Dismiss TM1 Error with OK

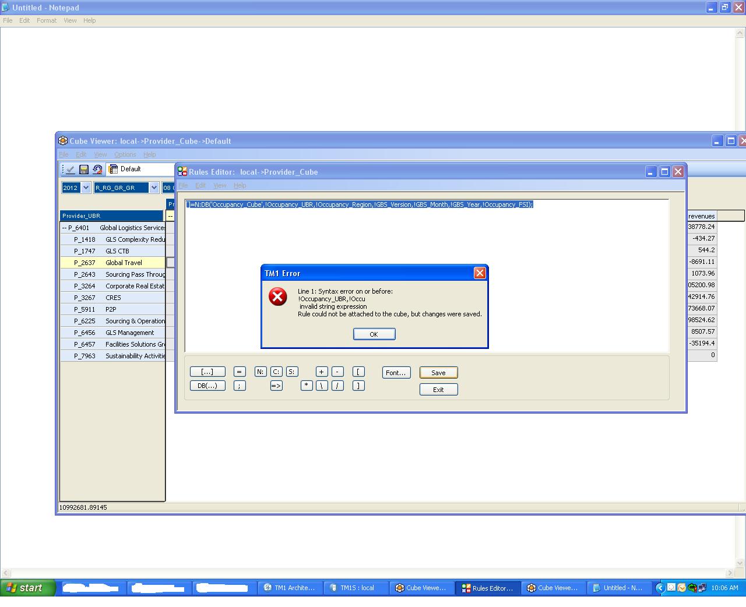[x=374, y=334]
